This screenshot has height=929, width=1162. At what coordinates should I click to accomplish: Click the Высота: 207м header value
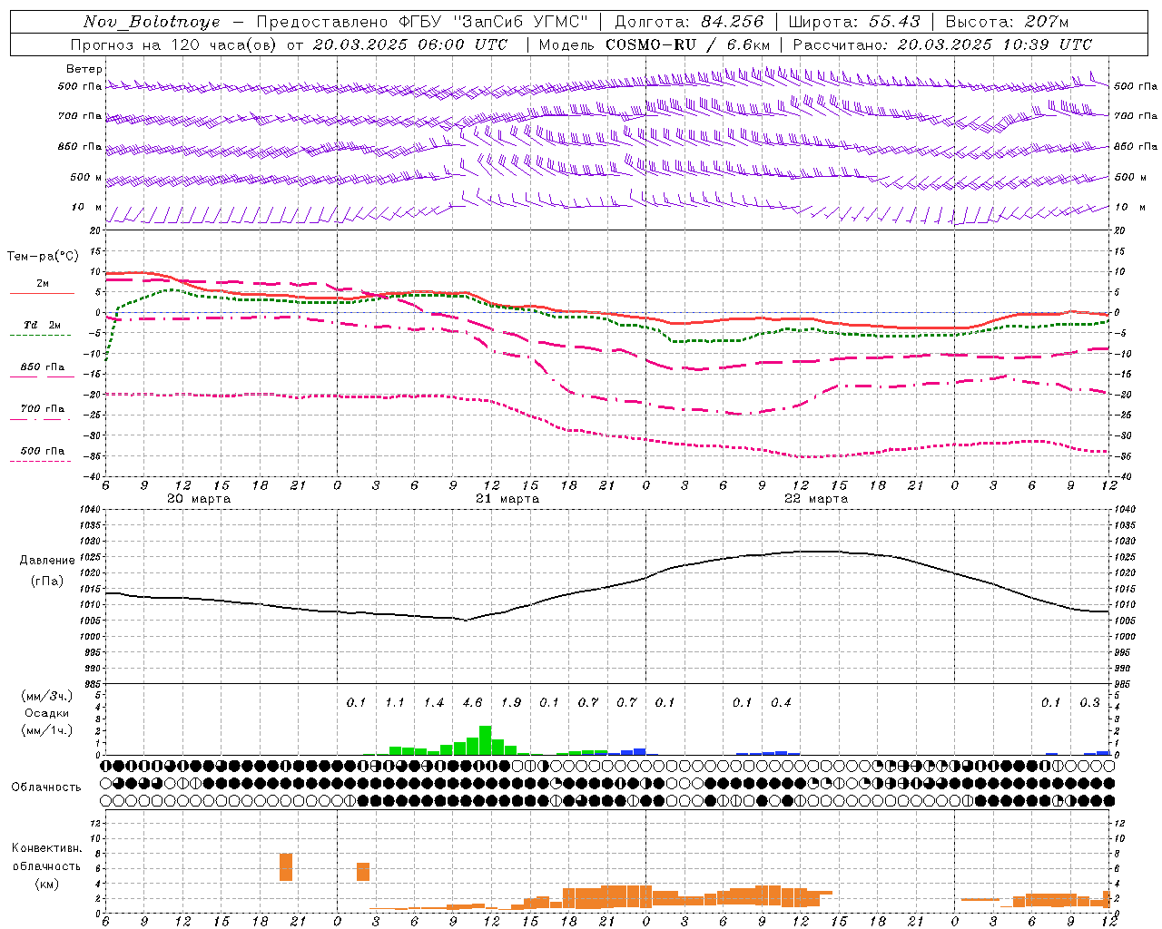click(x=1007, y=22)
